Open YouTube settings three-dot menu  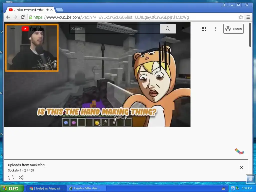pos(216,29)
